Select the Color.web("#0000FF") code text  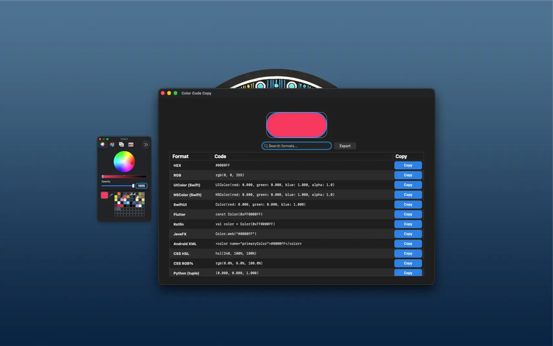point(236,234)
